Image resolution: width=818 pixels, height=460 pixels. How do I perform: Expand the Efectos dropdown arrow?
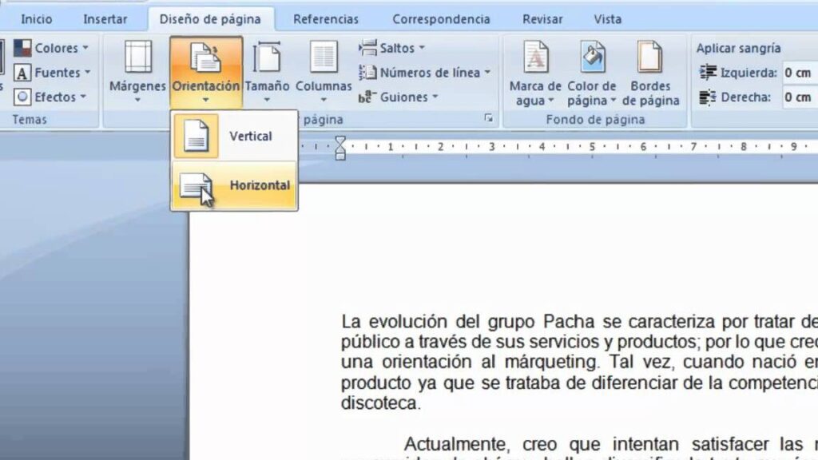coord(83,97)
